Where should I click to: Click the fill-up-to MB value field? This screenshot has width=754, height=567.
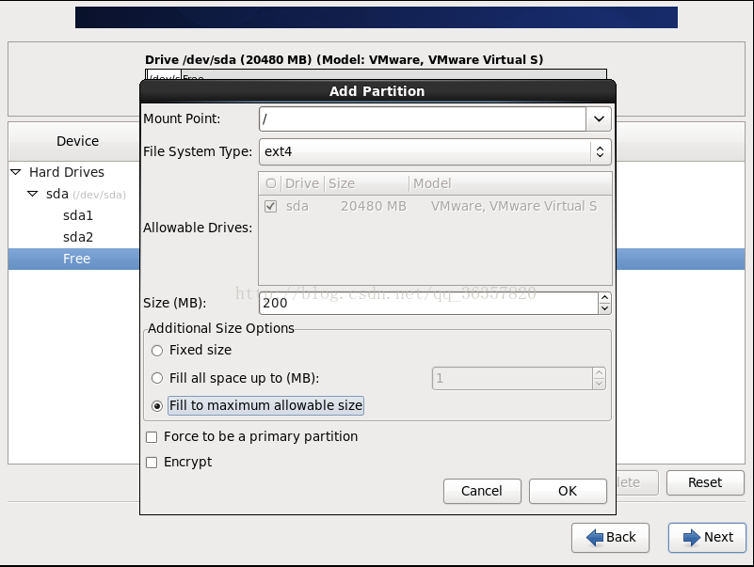coord(513,379)
